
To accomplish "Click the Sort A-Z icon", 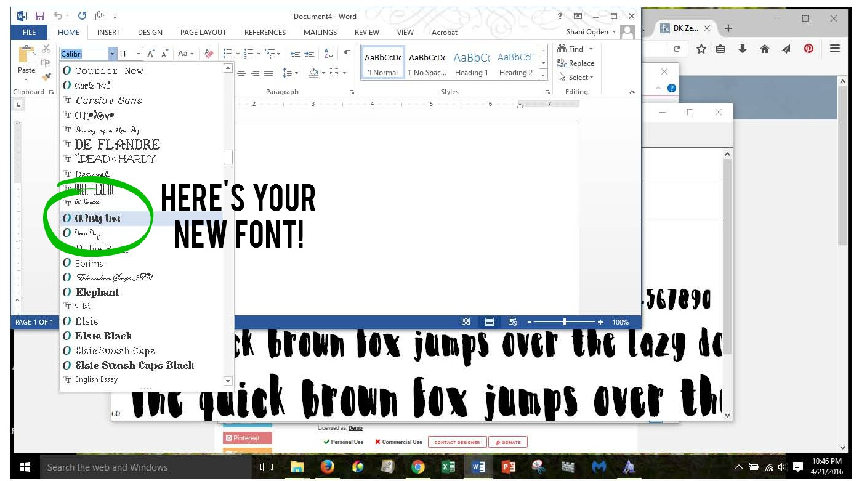I will (x=328, y=54).
